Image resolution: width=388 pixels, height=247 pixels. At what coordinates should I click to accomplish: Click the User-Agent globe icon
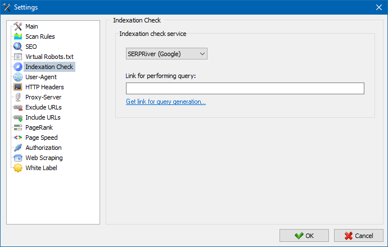(18, 77)
